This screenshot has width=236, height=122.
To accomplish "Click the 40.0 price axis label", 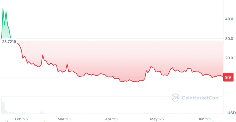I will click(x=229, y=19).
